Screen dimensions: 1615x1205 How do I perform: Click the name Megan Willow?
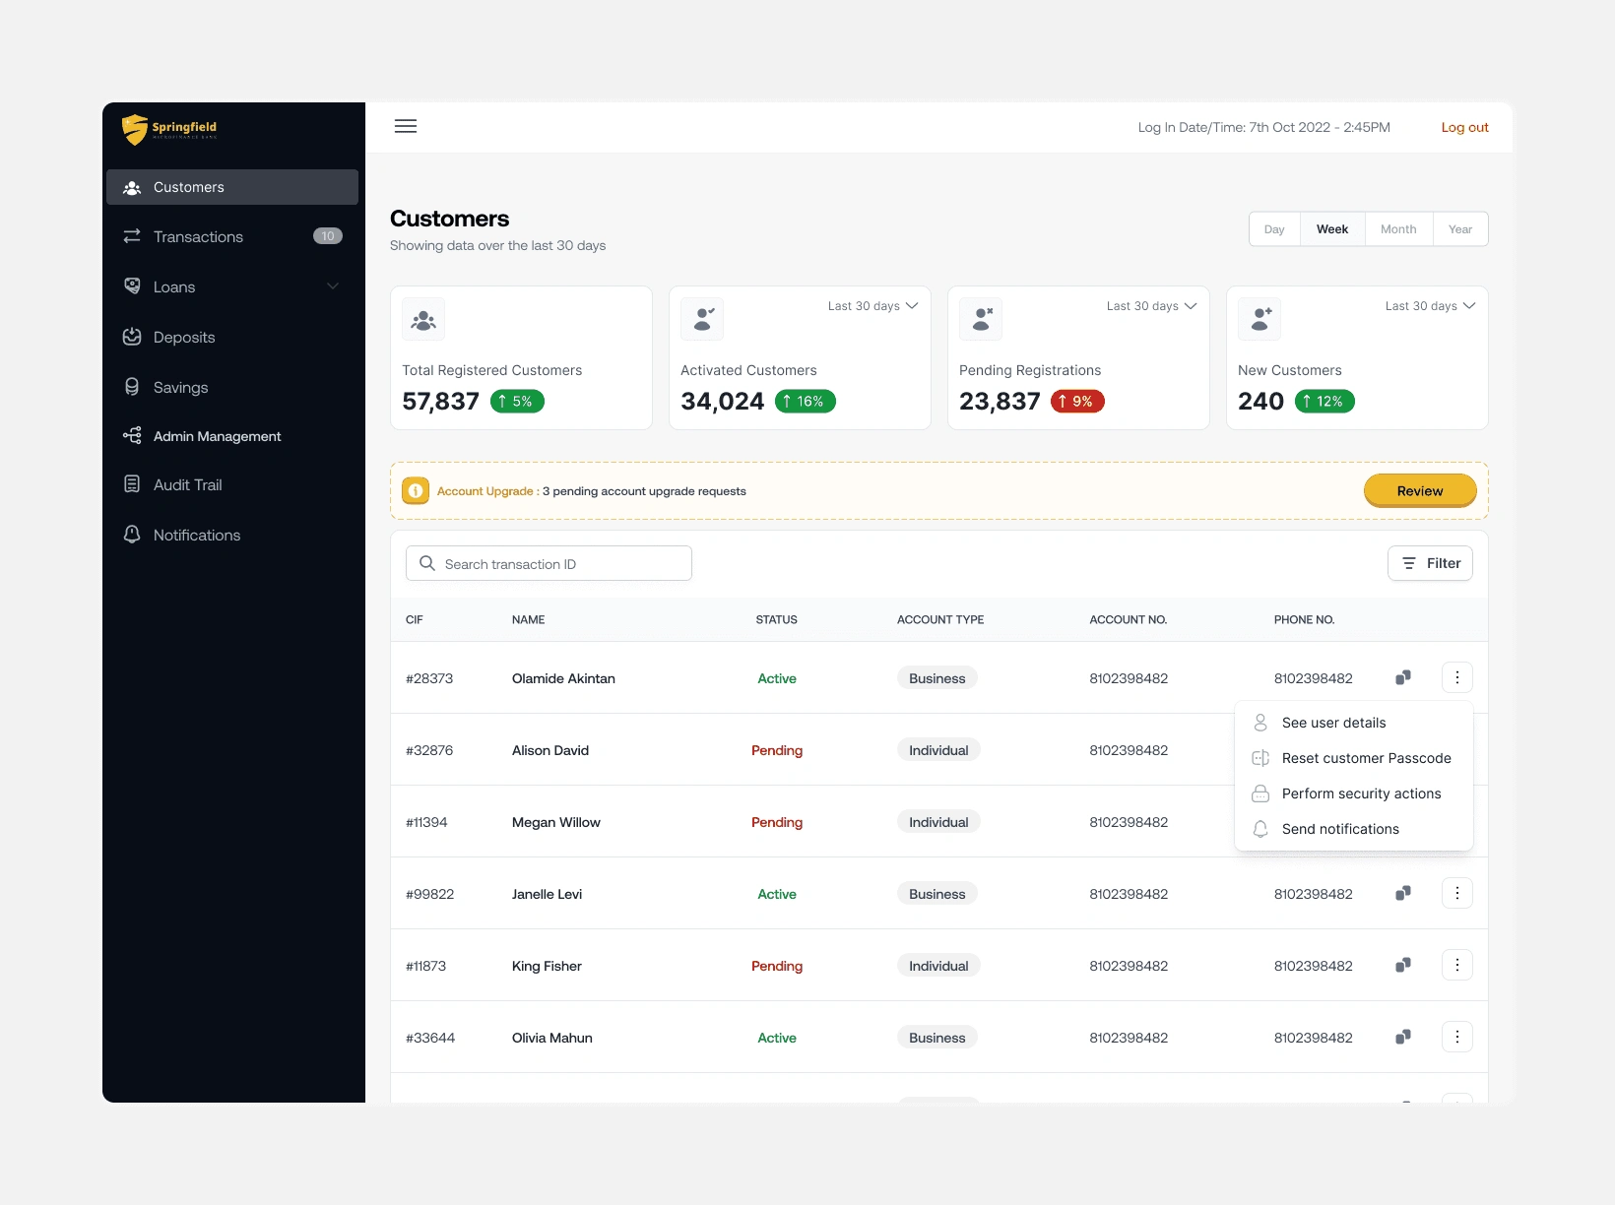point(555,822)
